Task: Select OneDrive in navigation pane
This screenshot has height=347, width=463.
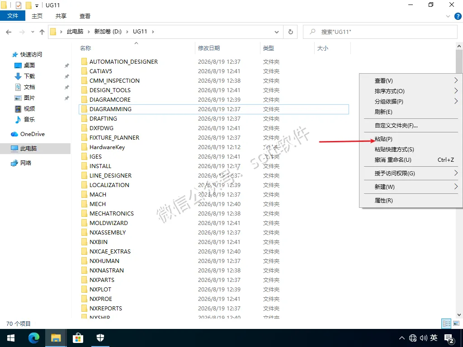Action: pyautogui.click(x=32, y=134)
